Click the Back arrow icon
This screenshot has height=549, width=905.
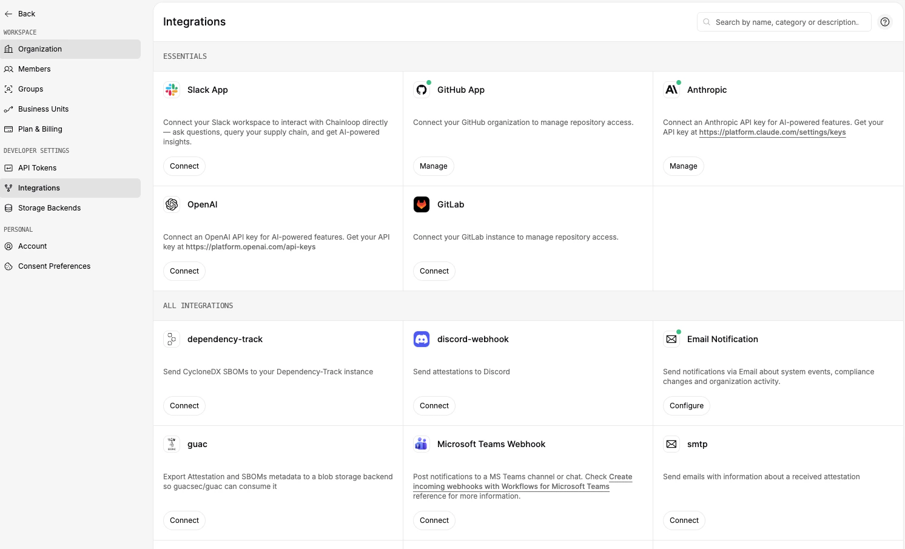[x=8, y=14]
